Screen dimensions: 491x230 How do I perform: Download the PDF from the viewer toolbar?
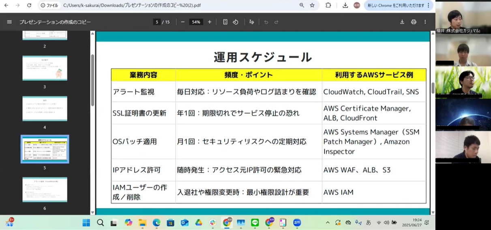402,22
